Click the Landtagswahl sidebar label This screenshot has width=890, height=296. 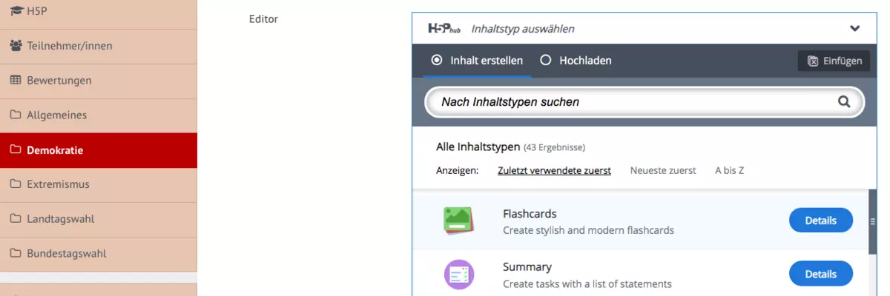[x=61, y=219]
